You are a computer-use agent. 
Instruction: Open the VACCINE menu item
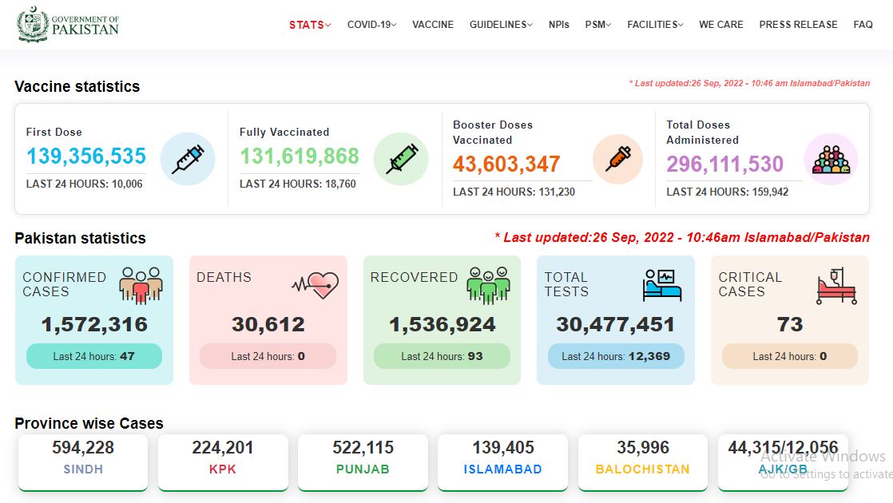pyautogui.click(x=433, y=25)
